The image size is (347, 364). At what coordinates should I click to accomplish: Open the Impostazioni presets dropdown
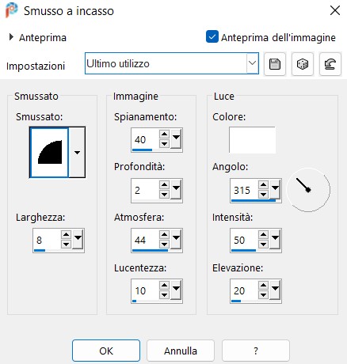point(252,63)
